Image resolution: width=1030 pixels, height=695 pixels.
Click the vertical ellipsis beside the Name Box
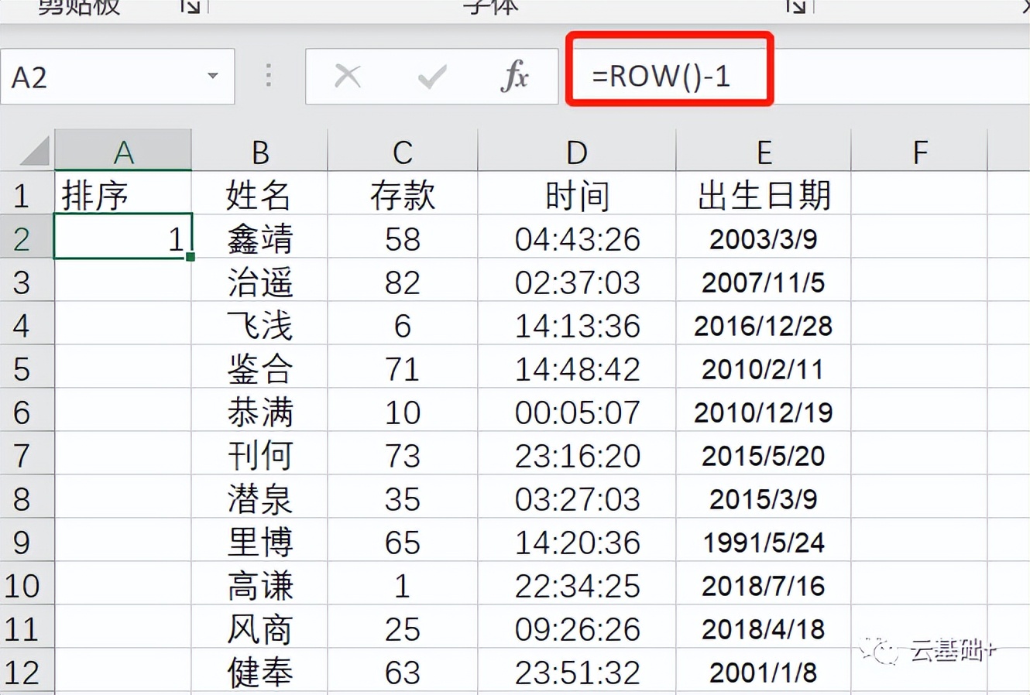[267, 76]
